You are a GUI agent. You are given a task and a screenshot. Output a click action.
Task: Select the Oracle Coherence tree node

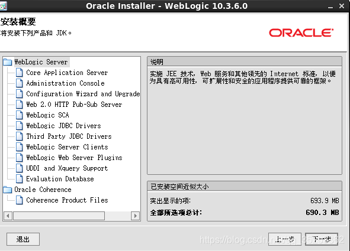[x=43, y=190]
